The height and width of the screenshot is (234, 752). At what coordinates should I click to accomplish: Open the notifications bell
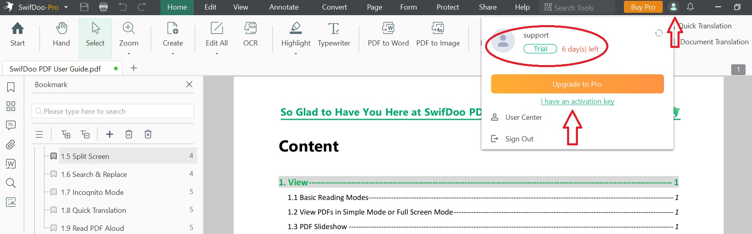coord(690,7)
